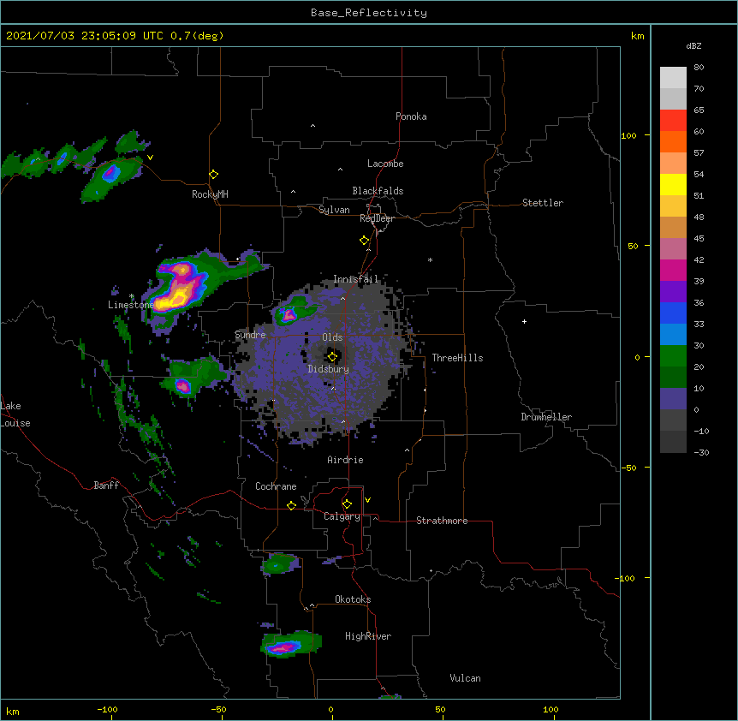738x721 pixels.
Task: Click the yellow v marker beside the northwest storm cells
Action: [150, 158]
